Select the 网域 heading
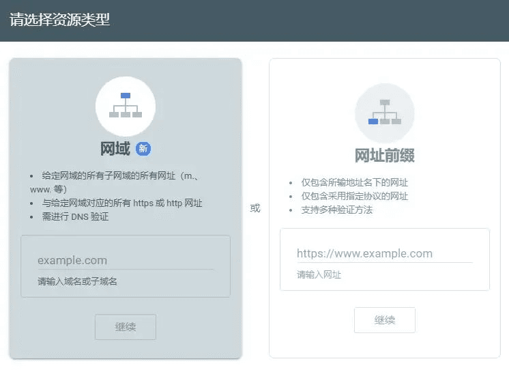Image resolution: width=509 pixels, height=370 pixels. tap(115, 149)
